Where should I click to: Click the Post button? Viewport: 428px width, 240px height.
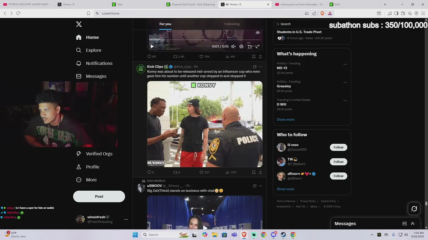click(x=99, y=196)
